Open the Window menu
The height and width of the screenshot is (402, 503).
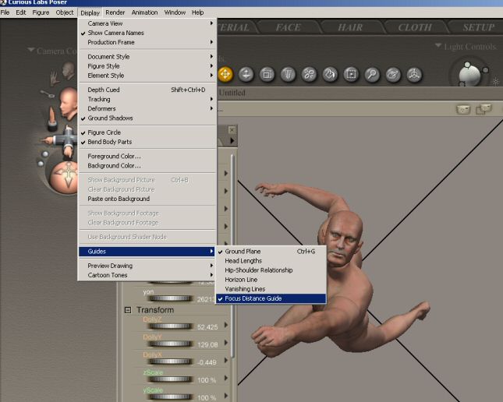(175, 12)
